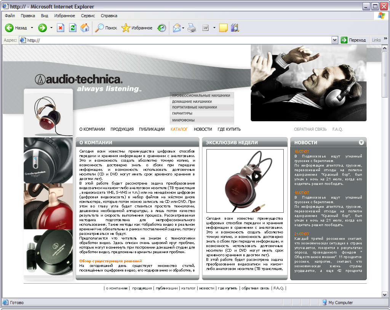Expand address bar URL dropdown
390x310 pixels.
click(335, 40)
